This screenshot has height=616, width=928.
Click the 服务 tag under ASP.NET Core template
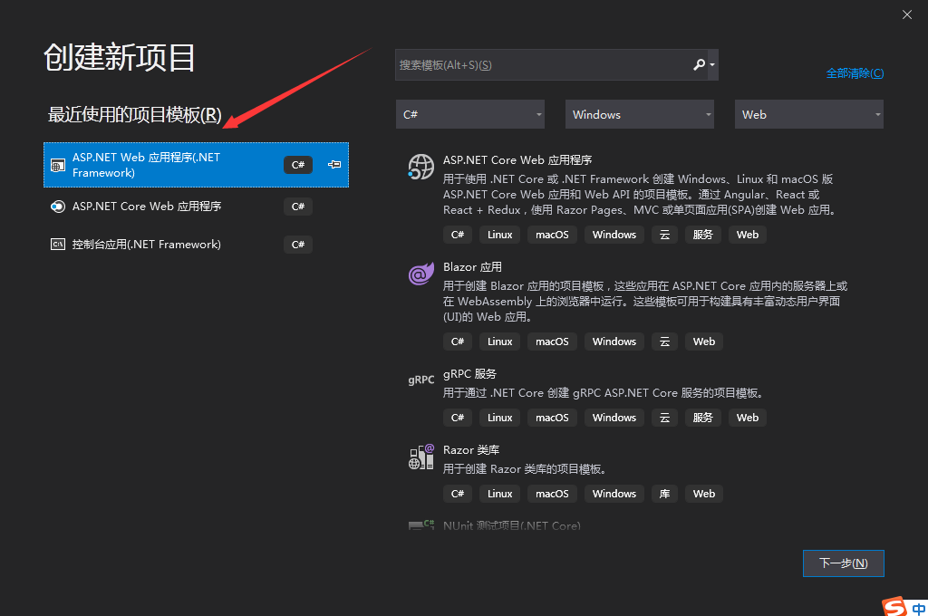coord(702,235)
